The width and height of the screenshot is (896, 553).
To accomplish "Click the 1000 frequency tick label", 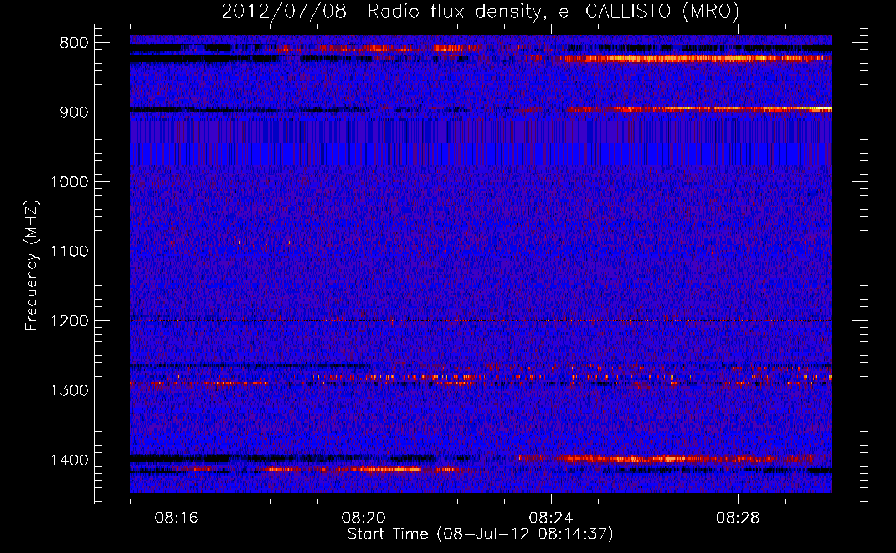I will 69,182.
